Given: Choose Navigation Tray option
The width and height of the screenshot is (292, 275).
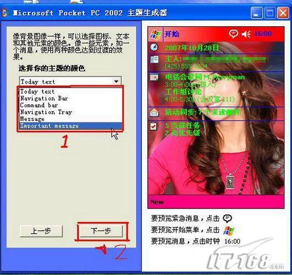Looking at the screenshot, I should click(x=71, y=112).
